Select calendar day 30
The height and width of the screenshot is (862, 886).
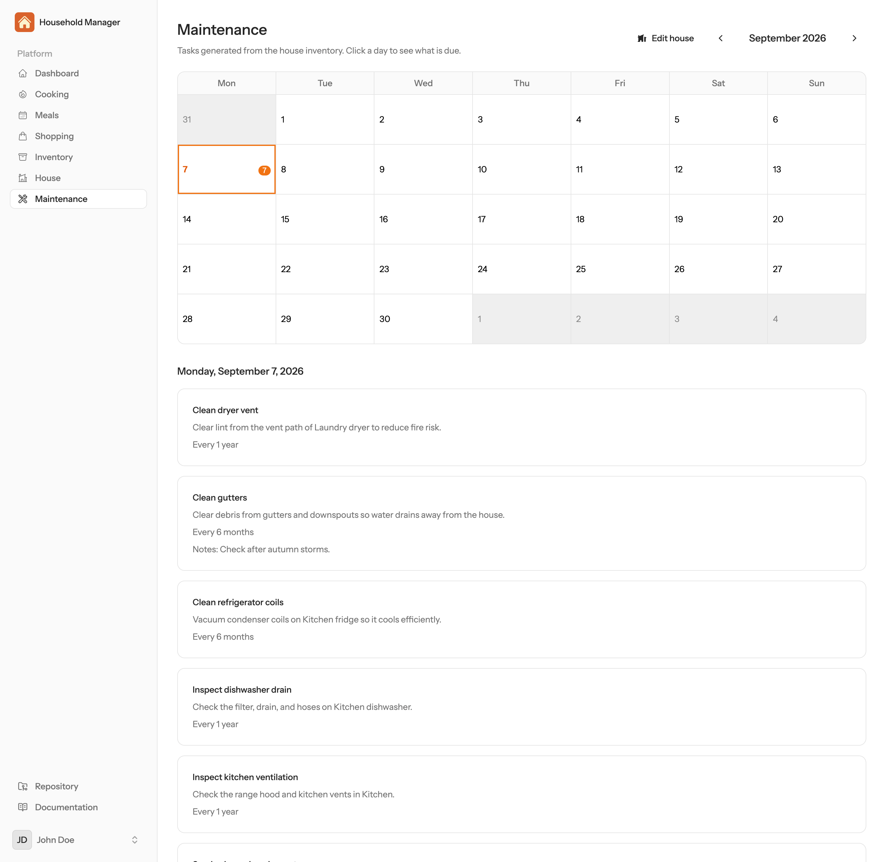(x=423, y=319)
